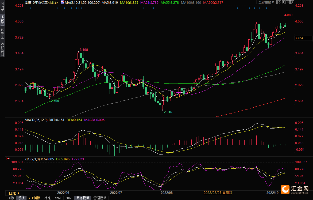
Task: Click the DIFF:0.161 value
Action: (56, 120)
